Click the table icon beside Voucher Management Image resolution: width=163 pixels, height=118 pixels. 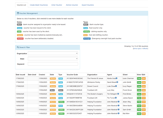coord(18,13)
